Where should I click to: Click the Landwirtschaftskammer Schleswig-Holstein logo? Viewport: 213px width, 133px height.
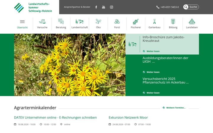[33, 7]
